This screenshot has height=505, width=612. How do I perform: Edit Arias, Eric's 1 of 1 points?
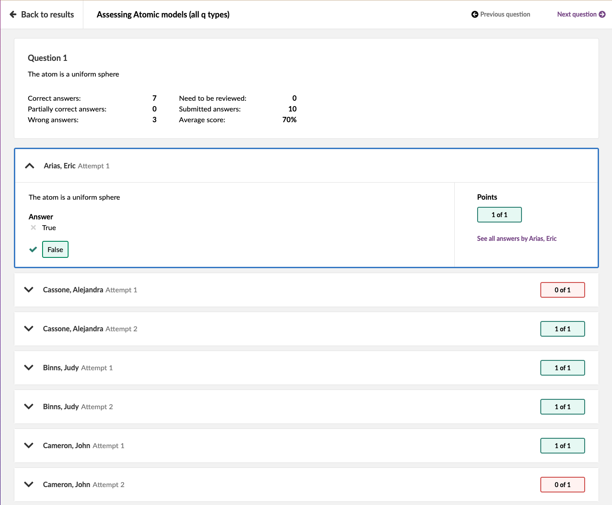(499, 214)
